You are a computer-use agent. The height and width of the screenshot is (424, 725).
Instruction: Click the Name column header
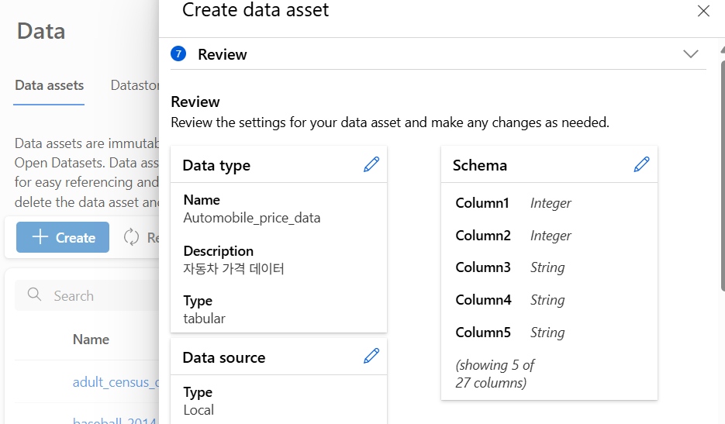(x=91, y=339)
